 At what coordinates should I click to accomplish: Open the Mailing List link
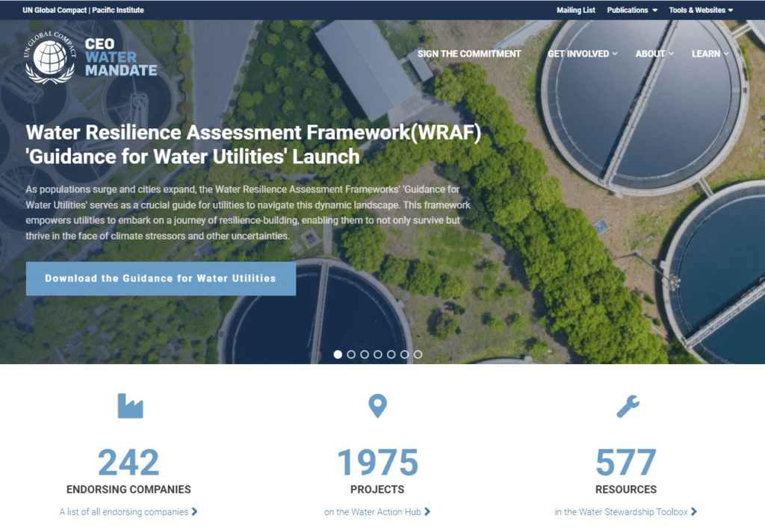(x=576, y=10)
